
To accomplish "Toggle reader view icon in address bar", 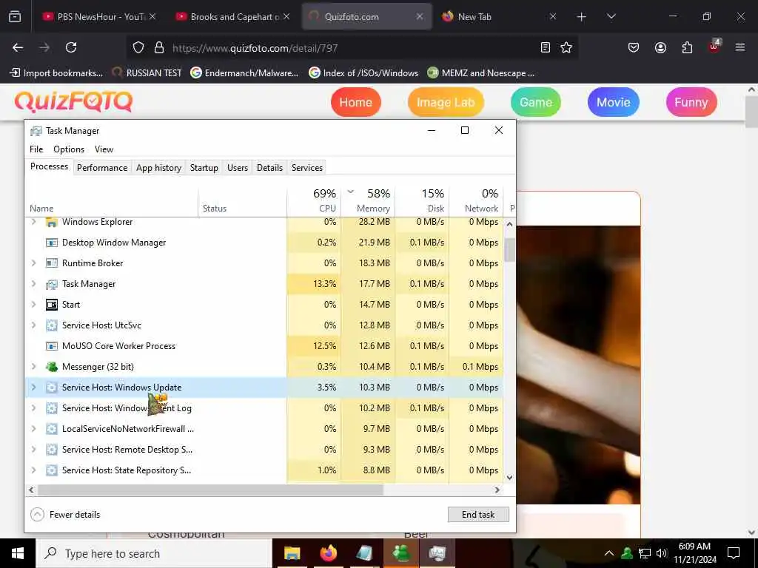I will pyautogui.click(x=546, y=47).
